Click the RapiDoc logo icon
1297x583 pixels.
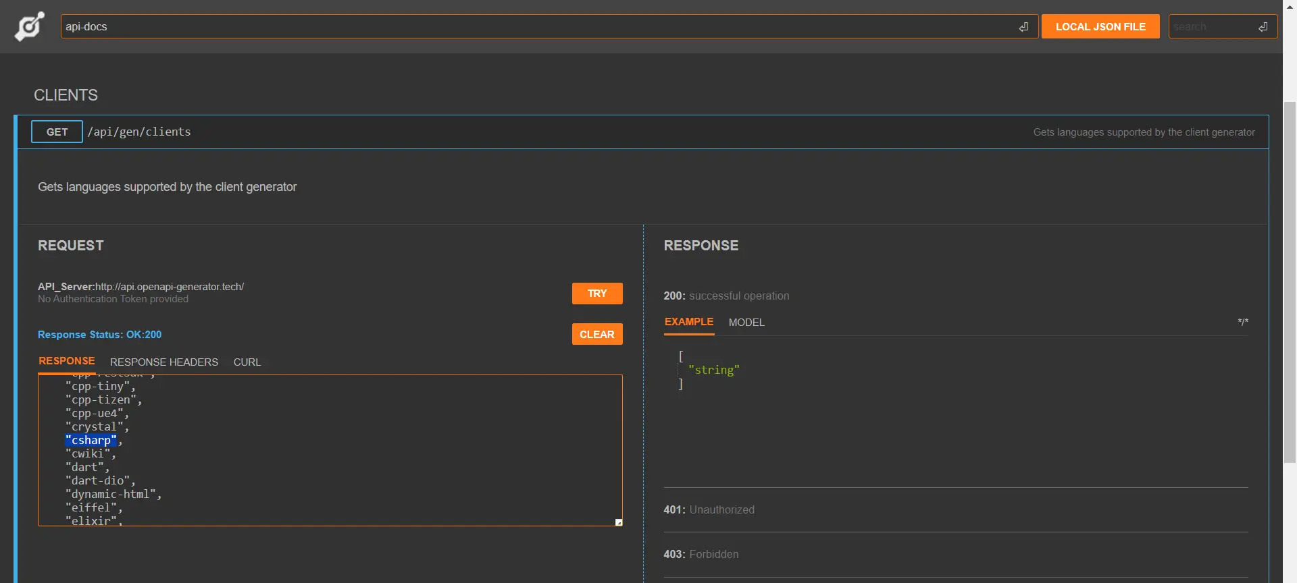point(30,26)
